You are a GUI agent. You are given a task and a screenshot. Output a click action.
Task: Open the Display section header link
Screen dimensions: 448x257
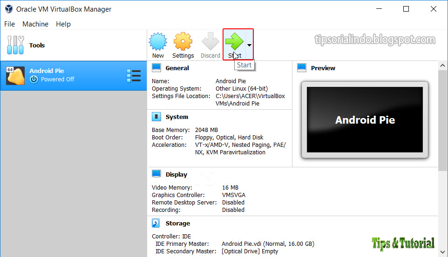tap(176, 174)
